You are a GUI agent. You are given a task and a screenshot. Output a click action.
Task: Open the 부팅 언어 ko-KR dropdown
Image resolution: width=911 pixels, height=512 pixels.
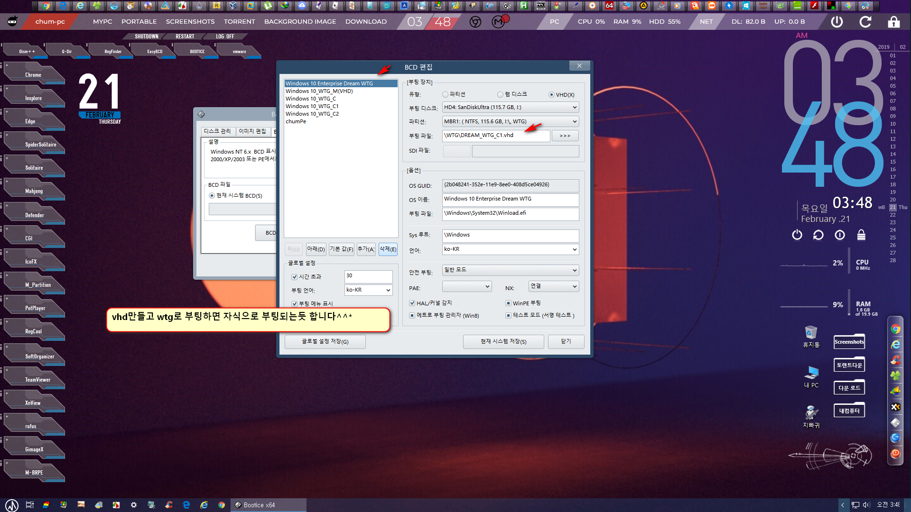coord(368,290)
